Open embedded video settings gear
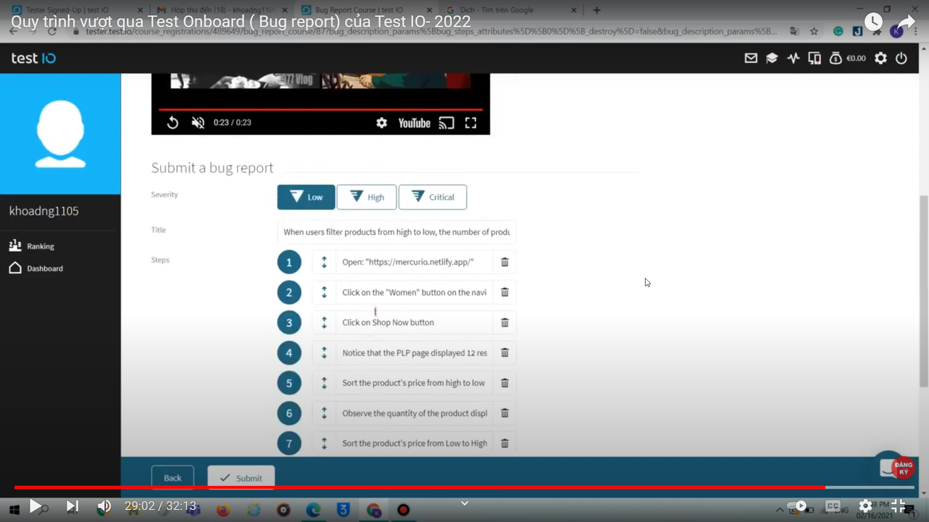The height and width of the screenshot is (522, 929). pyautogui.click(x=381, y=123)
